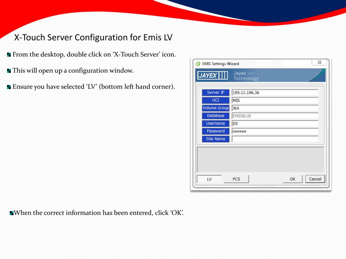The image size is (346, 259).
Task: Click the Database label
Action: [216, 116]
